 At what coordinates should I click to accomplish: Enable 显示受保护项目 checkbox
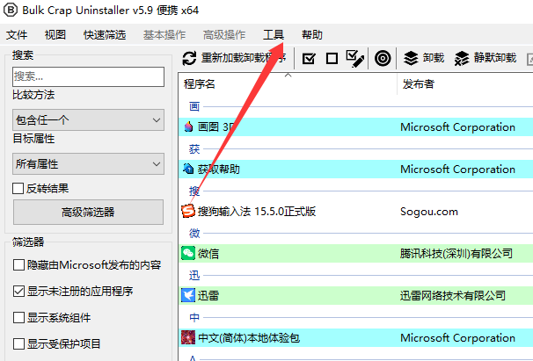(x=18, y=343)
